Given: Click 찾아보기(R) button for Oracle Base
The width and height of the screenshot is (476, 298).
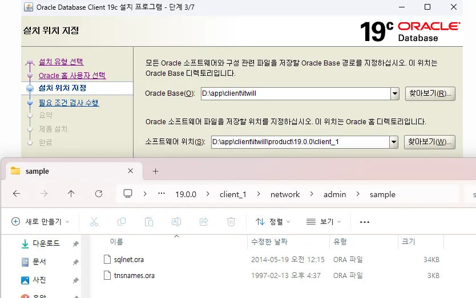Looking at the screenshot, I should click(430, 93).
